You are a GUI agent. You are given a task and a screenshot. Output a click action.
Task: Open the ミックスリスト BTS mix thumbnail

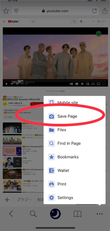[x=12, y=139]
